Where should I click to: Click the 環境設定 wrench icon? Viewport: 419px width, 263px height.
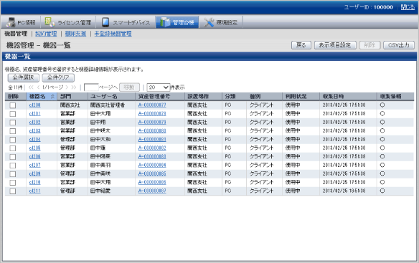coord(209,22)
